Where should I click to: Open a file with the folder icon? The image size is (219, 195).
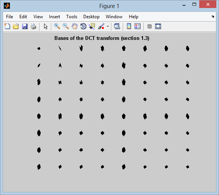(x=16, y=26)
